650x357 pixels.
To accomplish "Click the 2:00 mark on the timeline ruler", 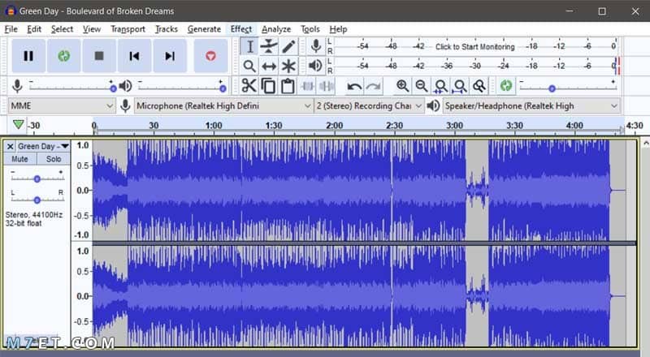I will click(334, 126).
